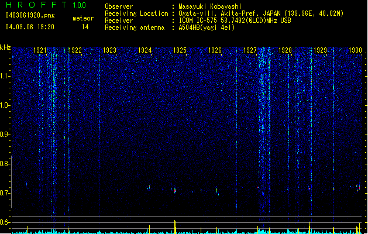The height and width of the screenshot is (234, 368).
Task: Click the Receiver label
Action: pyautogui.click(x=119, y=20)
